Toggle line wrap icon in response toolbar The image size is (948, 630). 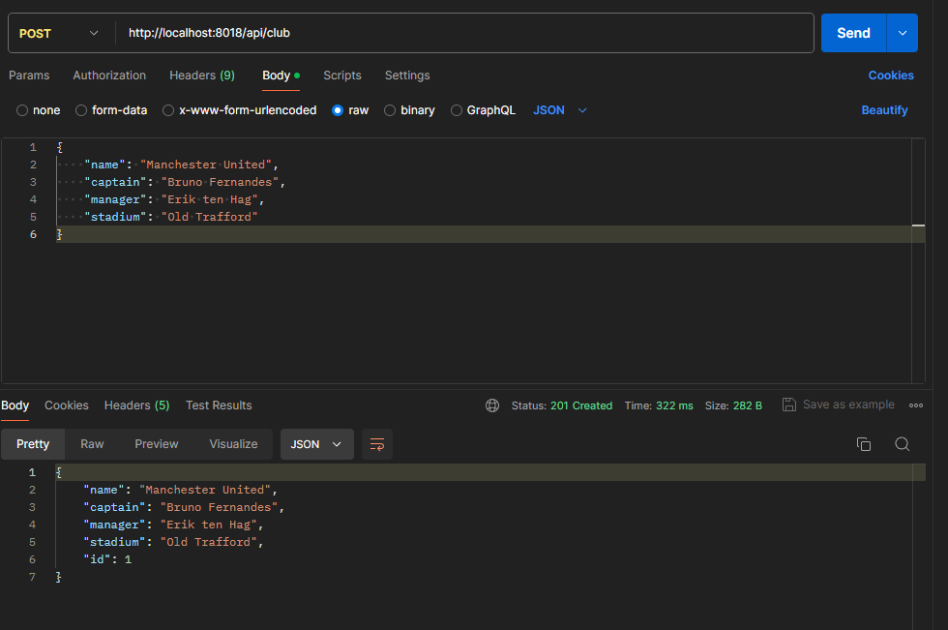(377, 444)
